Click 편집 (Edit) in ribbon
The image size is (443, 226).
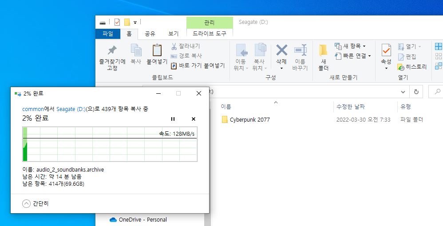(407, 57)
